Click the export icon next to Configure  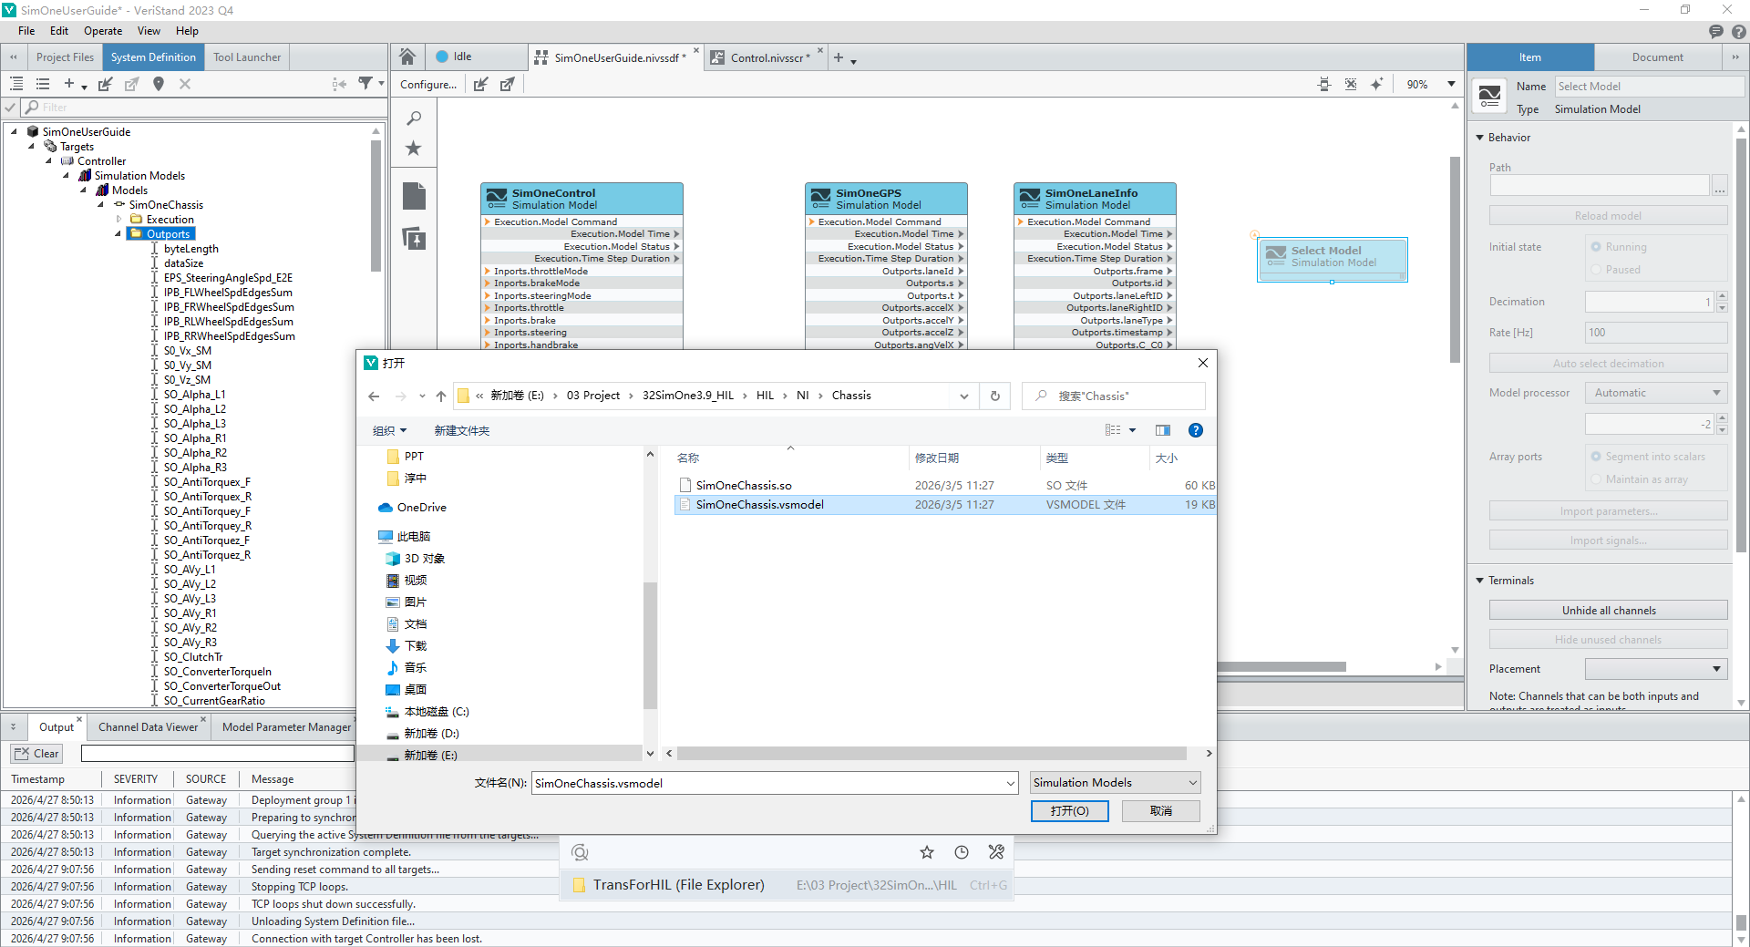click(x=507, y=85)
